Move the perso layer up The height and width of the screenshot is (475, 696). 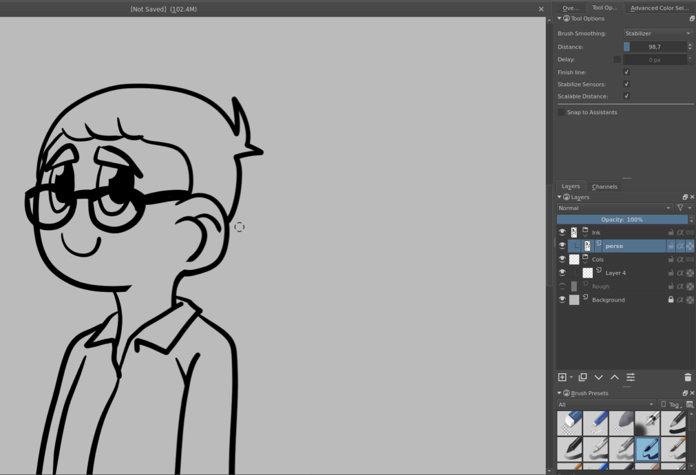[x=614, y=377]
